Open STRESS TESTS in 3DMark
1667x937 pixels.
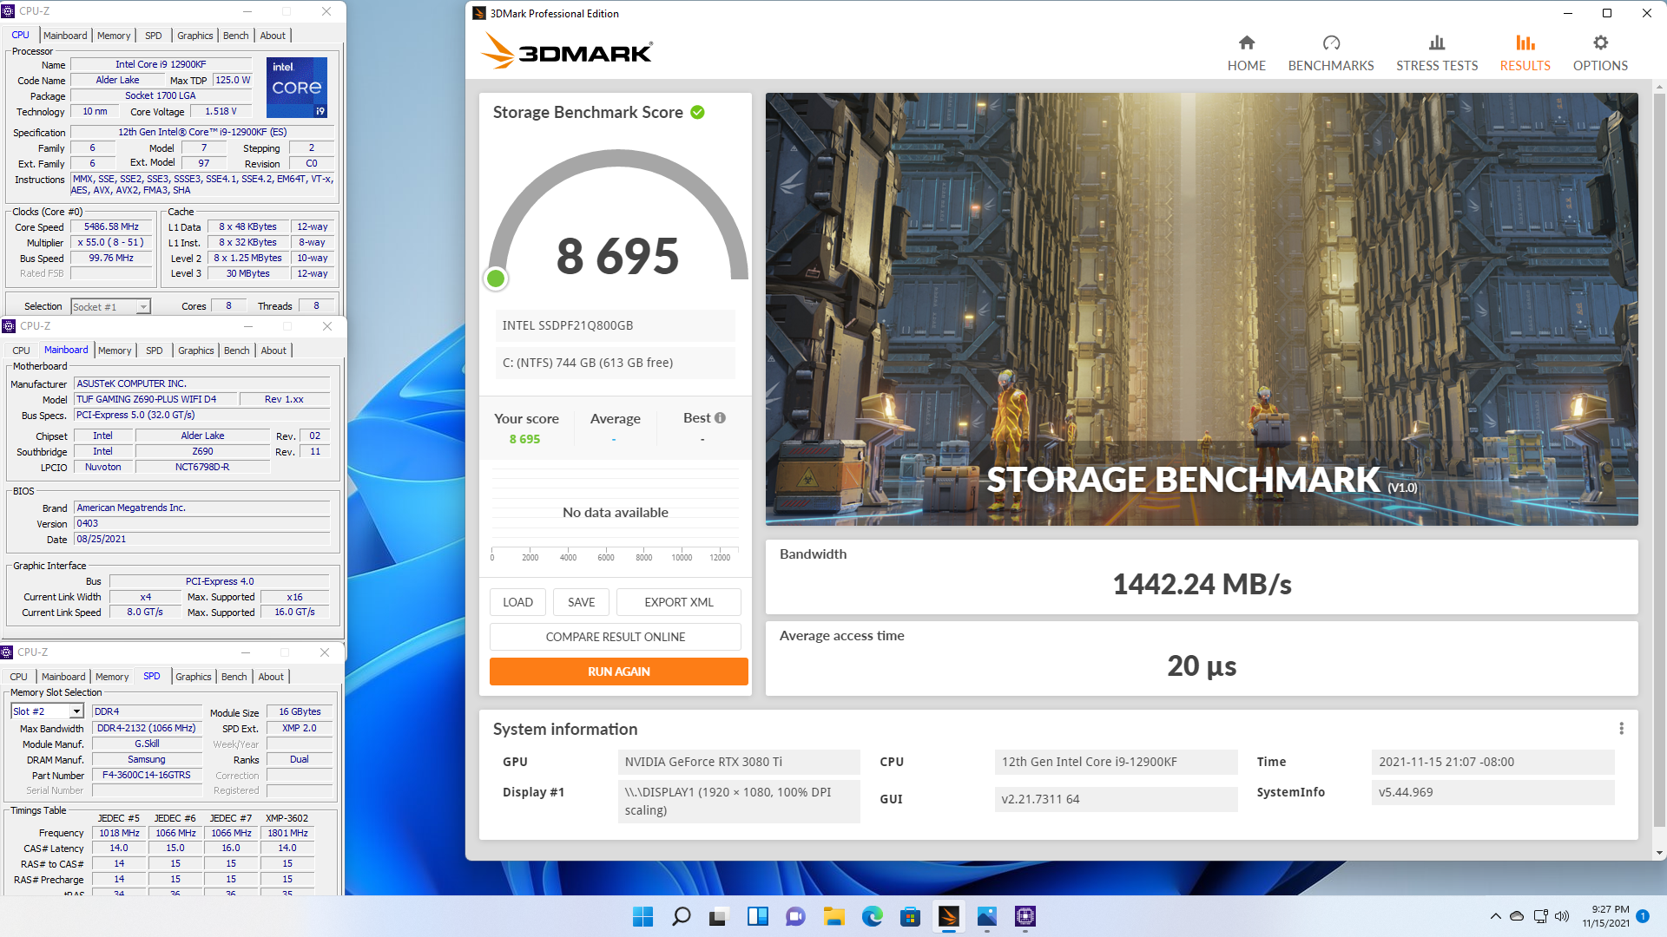point(1437,53)
